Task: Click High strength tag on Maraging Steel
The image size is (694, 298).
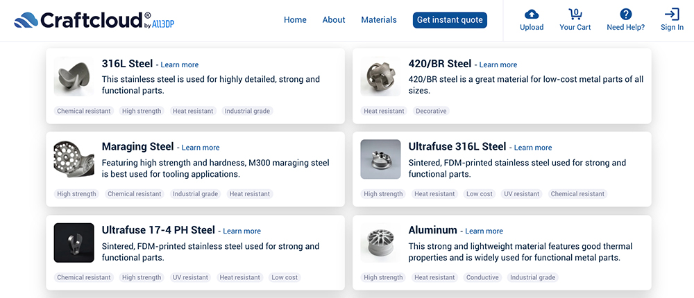Action: click(x=76, y=194)
